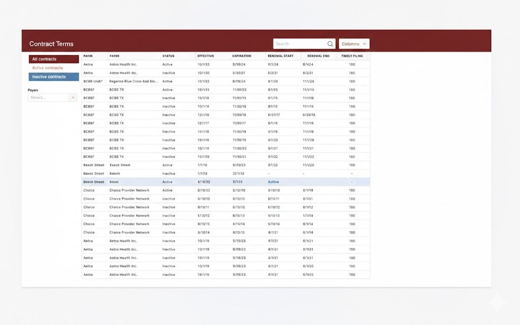Sort by the Status column header
The image size is (520, 325).
[x=168, y=56]
